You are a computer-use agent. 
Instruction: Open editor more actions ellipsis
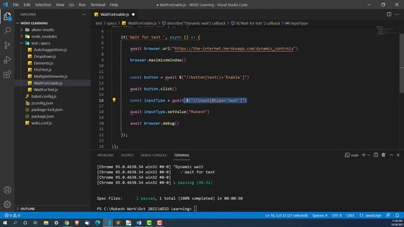pos(397,15)
